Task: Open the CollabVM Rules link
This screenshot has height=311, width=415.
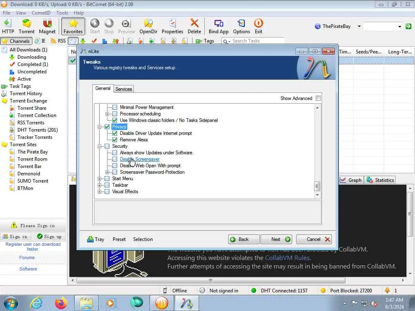Action: click(x=287, y=258)
